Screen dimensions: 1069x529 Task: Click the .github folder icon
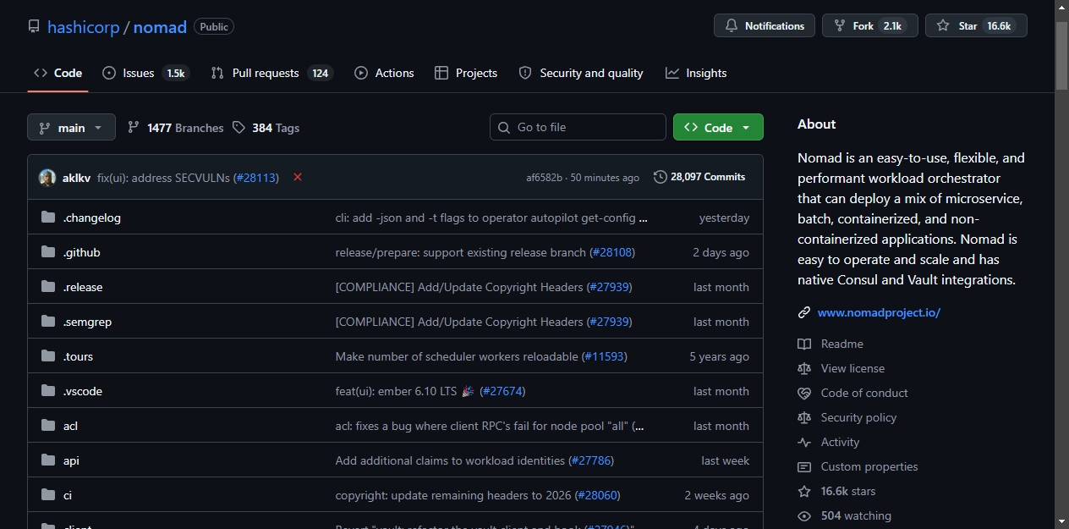(x=48, y=252)
